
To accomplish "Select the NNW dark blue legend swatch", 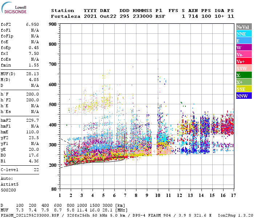I will [x=244, y=96].
